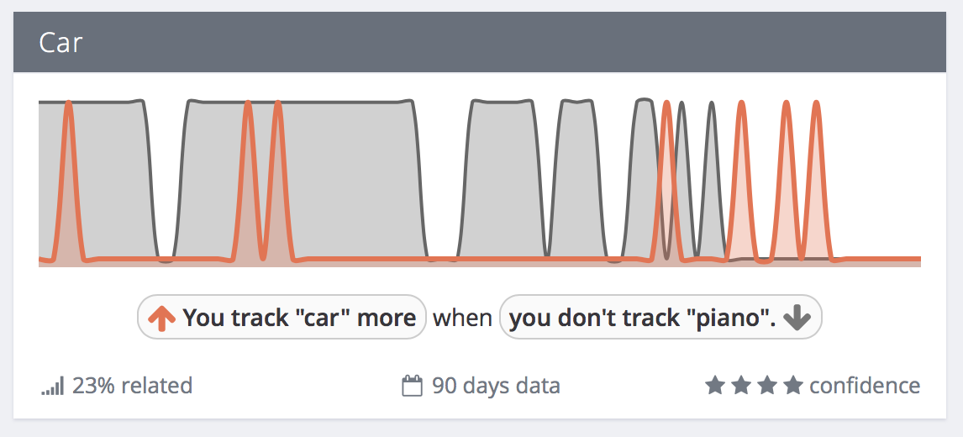Click the signal bars icon
Viewport: 963px width, 437px height.
(x=52, y=387)
